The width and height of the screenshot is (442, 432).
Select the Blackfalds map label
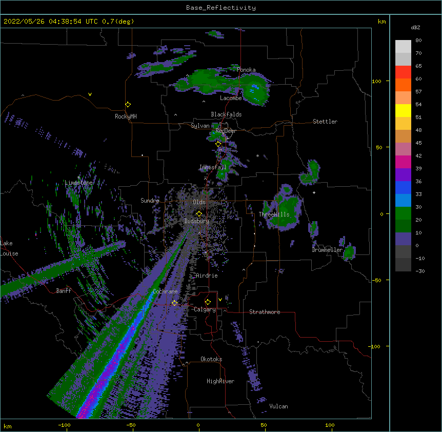click(226, 114)
